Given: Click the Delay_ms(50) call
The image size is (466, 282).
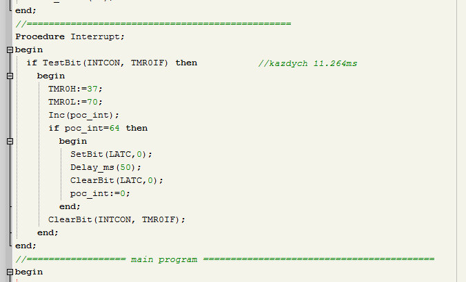Looking at the screenshot, I should (x=105, y=168).
